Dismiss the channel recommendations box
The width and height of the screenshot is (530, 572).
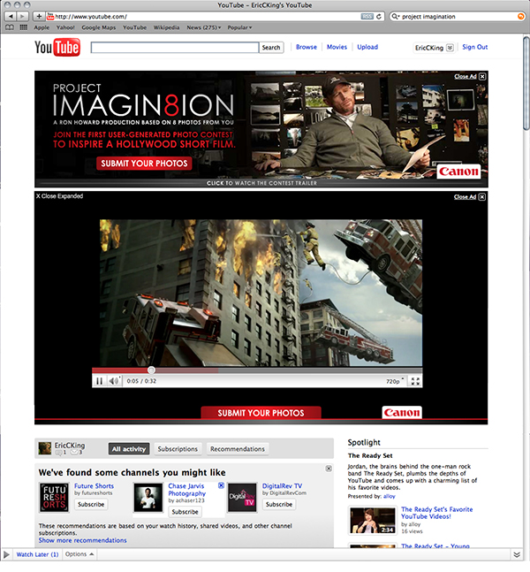point(329,469)
